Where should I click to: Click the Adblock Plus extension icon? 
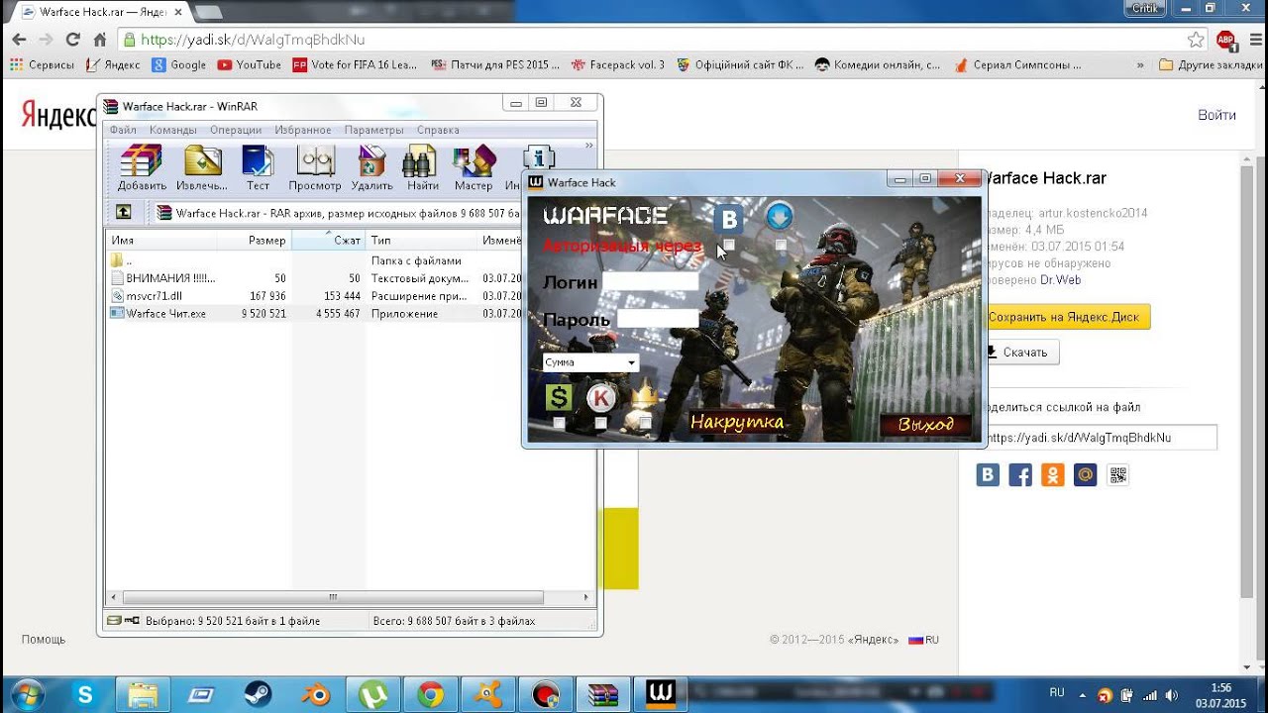1225,40
